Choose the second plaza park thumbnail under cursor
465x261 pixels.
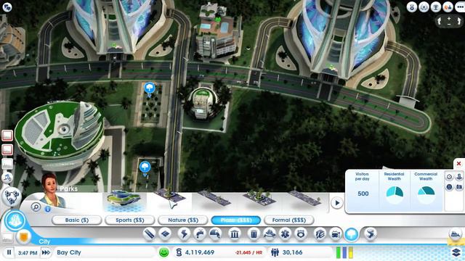169,200
